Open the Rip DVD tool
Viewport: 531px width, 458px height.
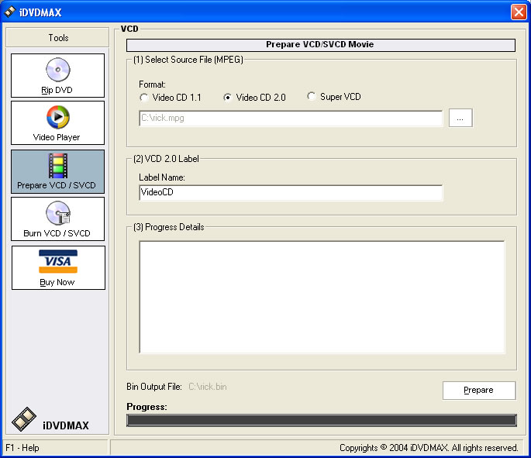pos(57,75)
